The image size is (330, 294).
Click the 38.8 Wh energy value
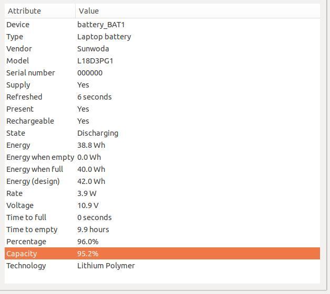point(91,145)
